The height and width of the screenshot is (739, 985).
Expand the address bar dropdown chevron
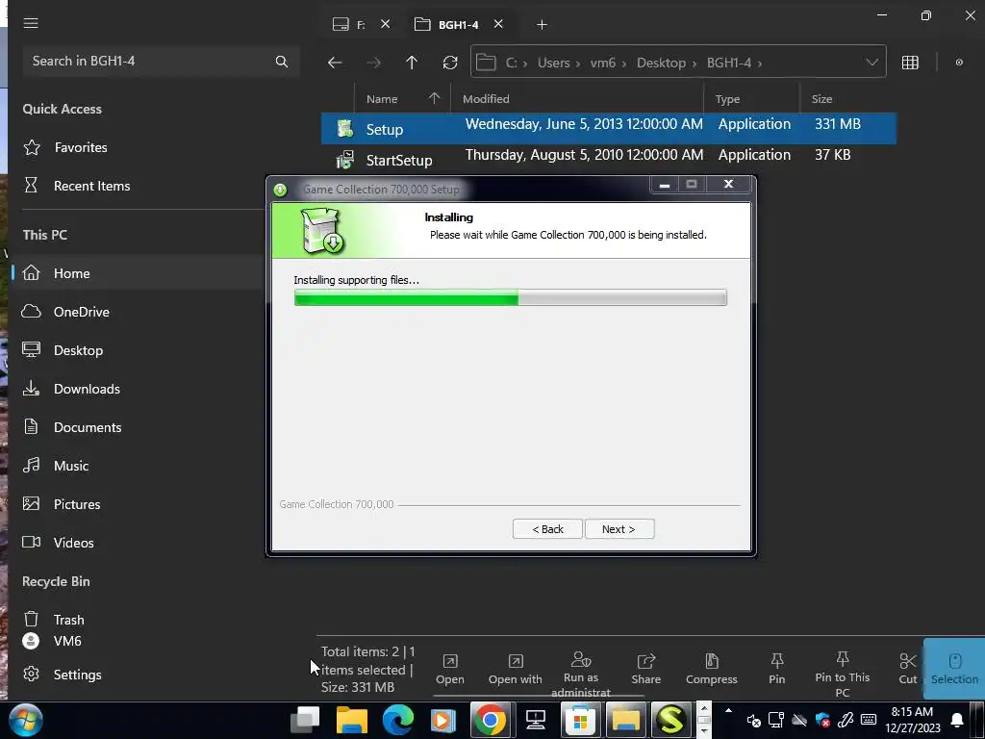click(x=871, y=63)
